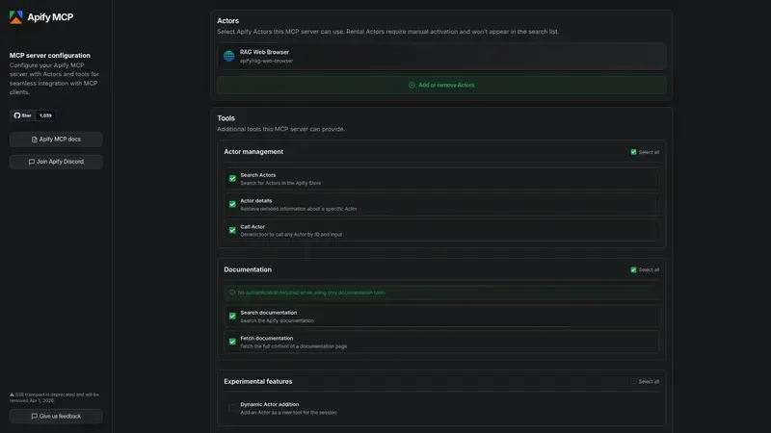
Task: Uncheck the Search Actors tool
Action: point(232,179)
